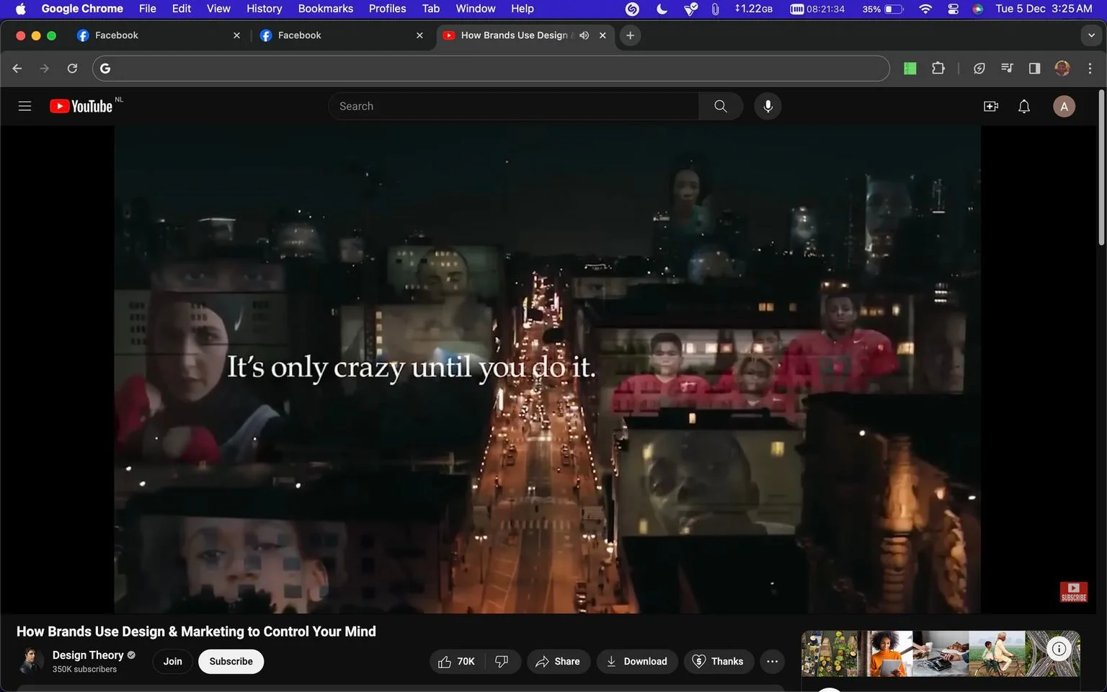Subscribe to the Design Theory channel
The height and width of the screenshot is (692, 1107).
(x=231, y=661)
